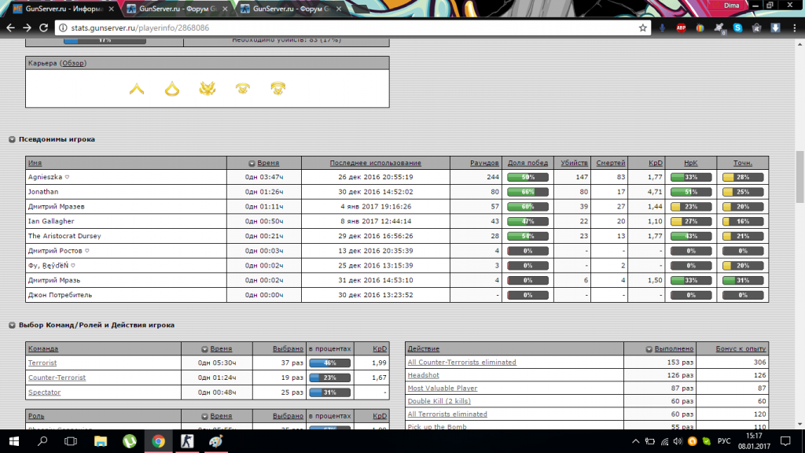
Task: Collapse the Псевдонимы игрока section
Action: point(13,139)
